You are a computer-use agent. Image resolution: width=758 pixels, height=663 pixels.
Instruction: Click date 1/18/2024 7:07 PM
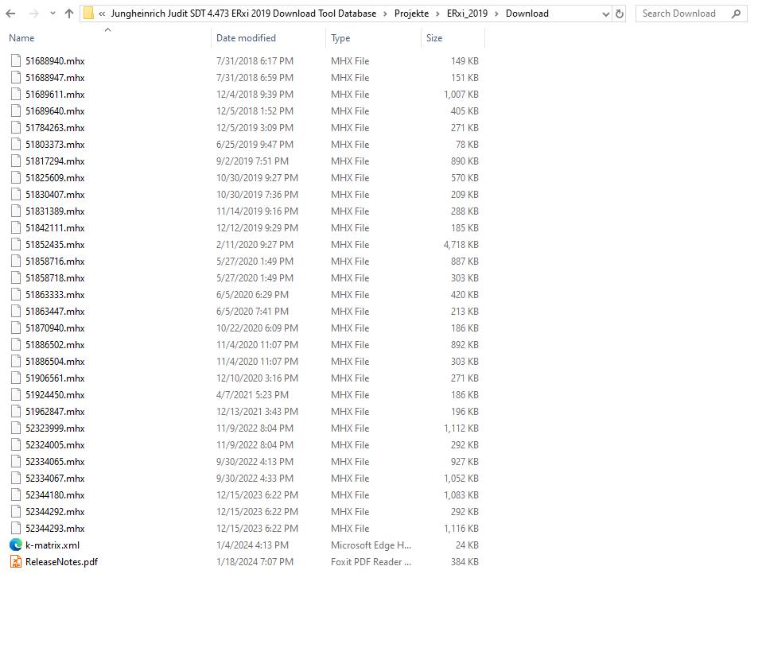[255, 561]
